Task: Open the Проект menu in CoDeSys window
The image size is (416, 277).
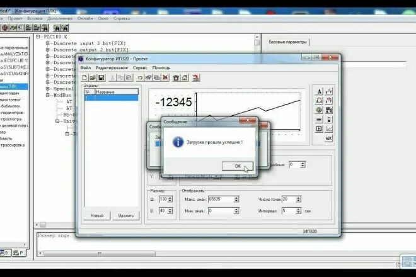Action: point(15,18)
